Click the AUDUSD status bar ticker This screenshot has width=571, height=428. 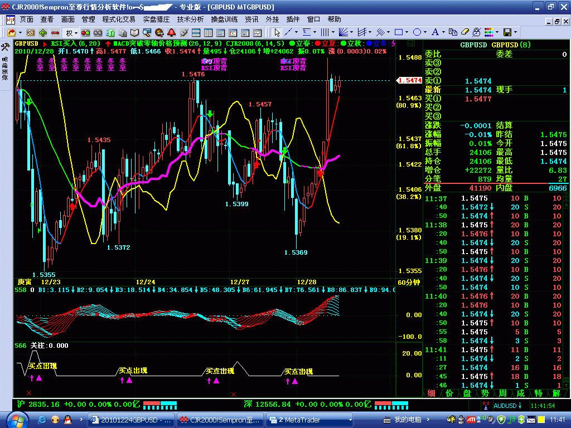point(508,406)
